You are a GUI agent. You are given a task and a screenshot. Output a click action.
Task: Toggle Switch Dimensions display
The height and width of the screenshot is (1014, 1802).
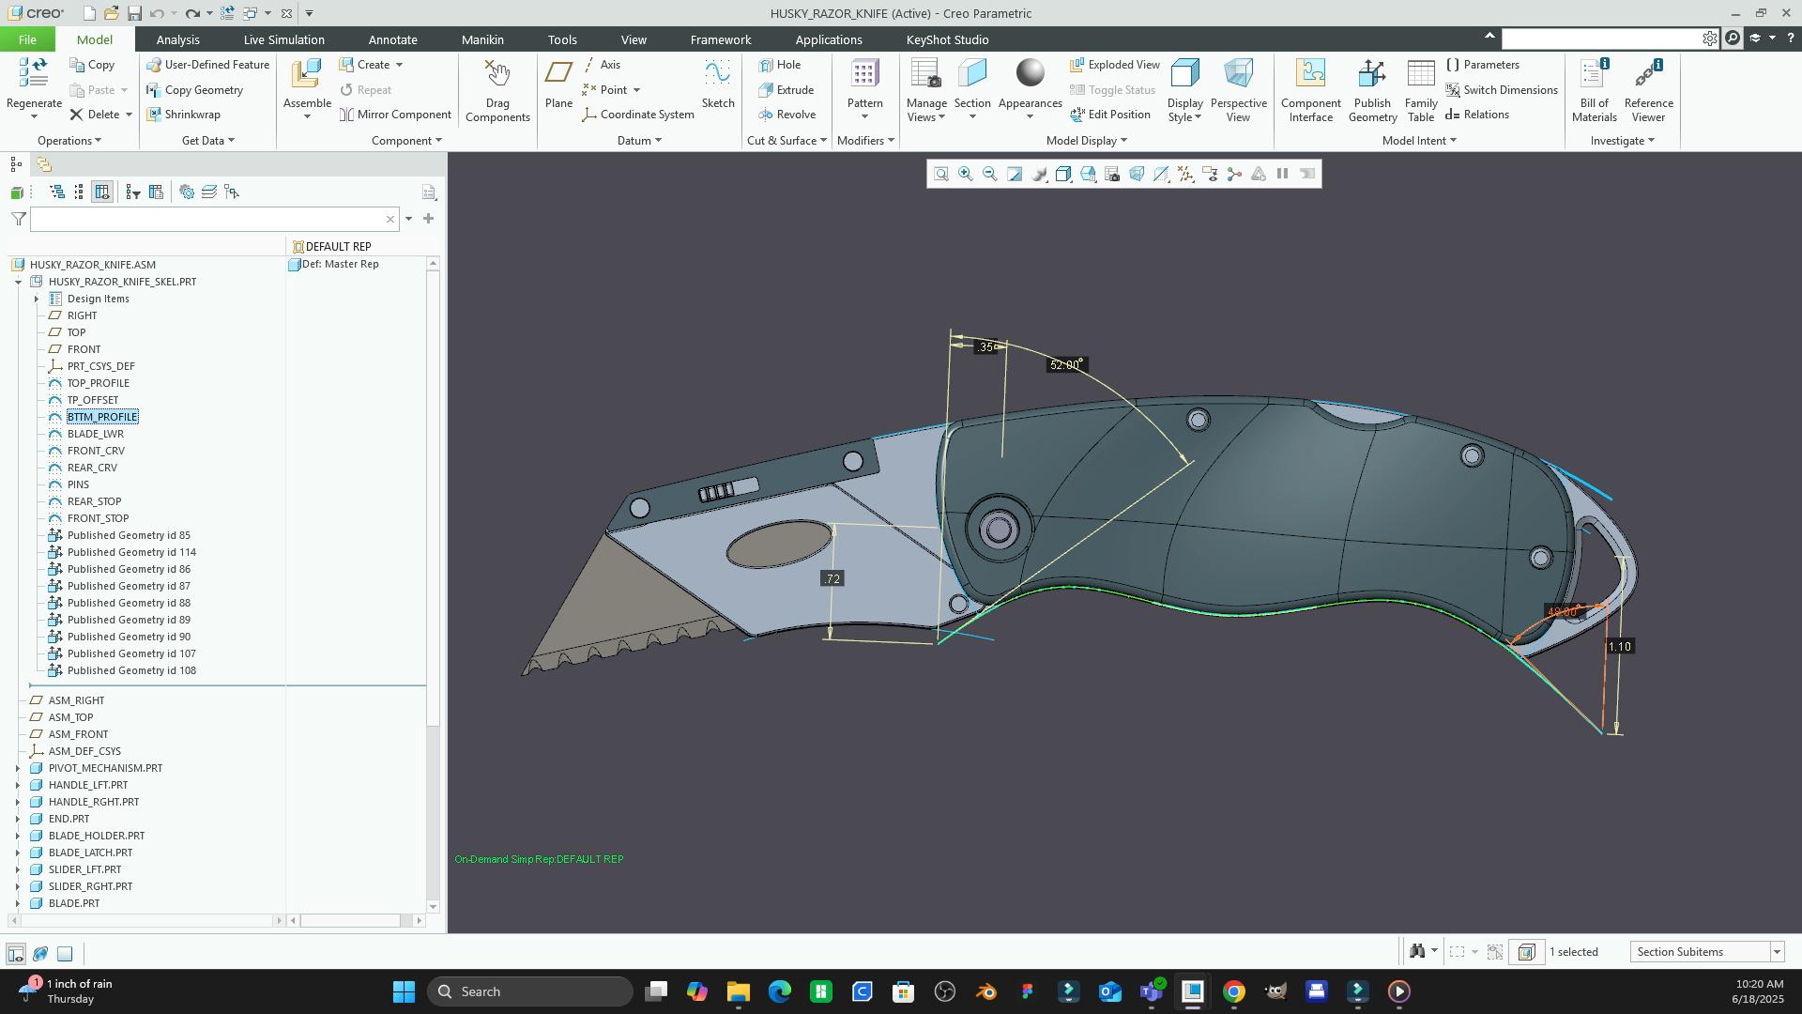coord(1502,90)
